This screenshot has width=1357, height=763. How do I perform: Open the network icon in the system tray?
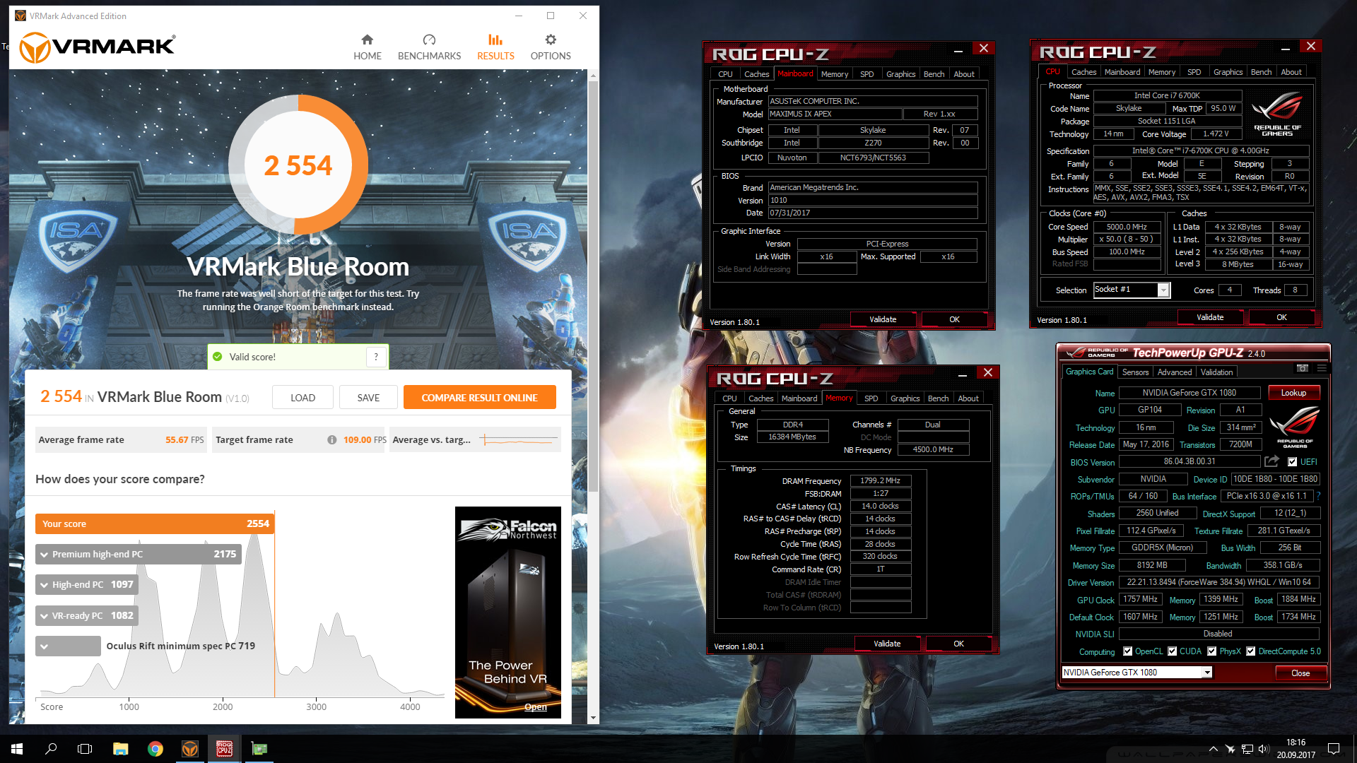[1247, 749]
